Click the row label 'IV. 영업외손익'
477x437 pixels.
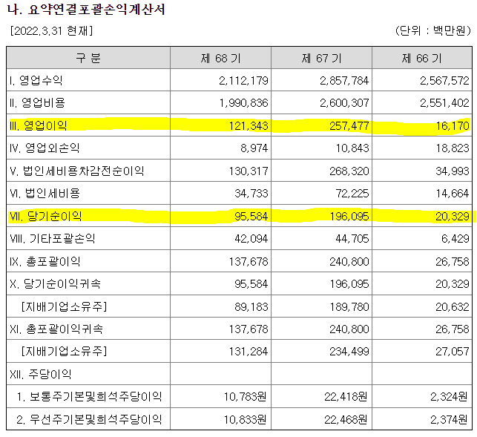pyautogui.click(x=45, y=148)
